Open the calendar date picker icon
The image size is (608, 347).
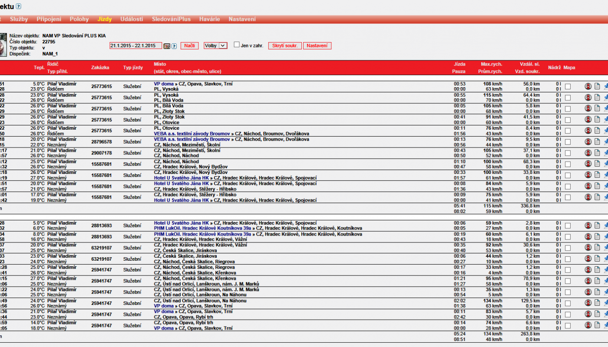point(167,46)
